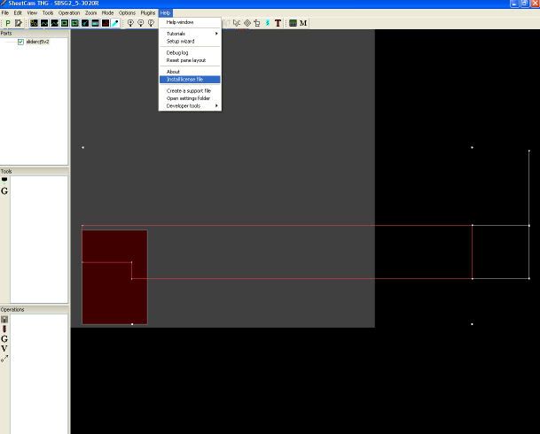The image size is (540, 434).
Task: Click the red T text tool icon
Action: [x=278, y=23]
